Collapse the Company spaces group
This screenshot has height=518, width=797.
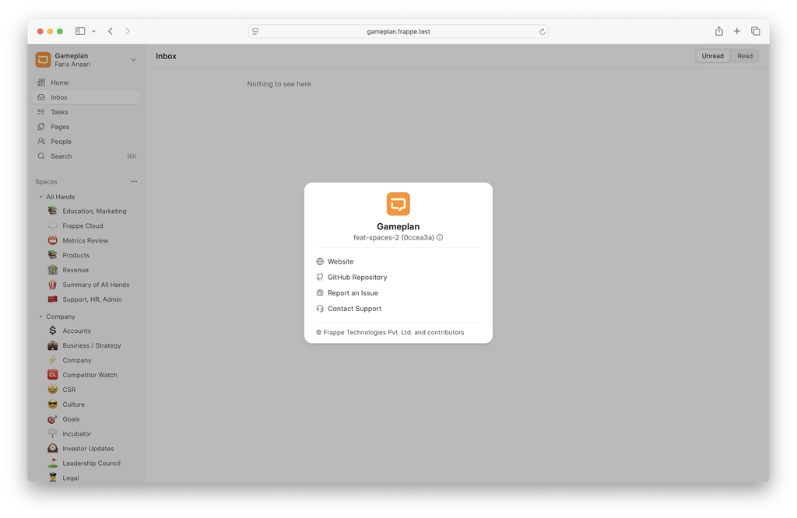pyautogui.click(x=41, y=317)
